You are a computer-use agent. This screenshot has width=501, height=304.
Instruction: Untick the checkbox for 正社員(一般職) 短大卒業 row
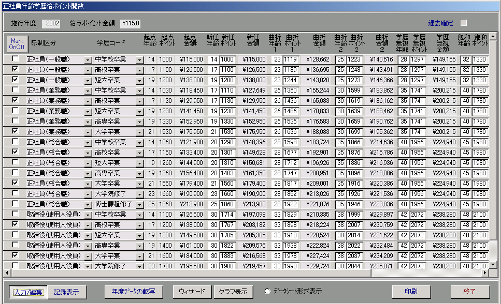15,80
